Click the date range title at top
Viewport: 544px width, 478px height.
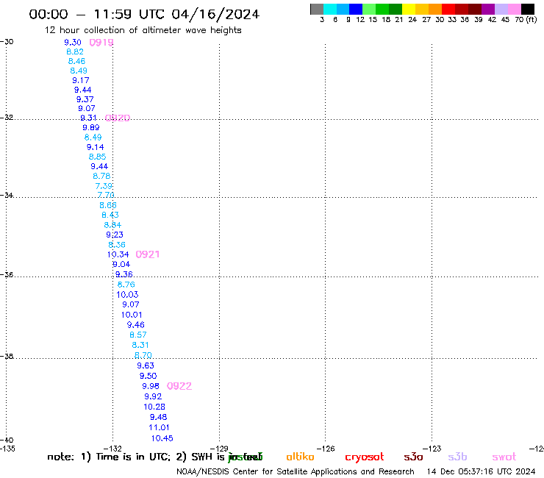pyautogui.click(x=144, y=14)
